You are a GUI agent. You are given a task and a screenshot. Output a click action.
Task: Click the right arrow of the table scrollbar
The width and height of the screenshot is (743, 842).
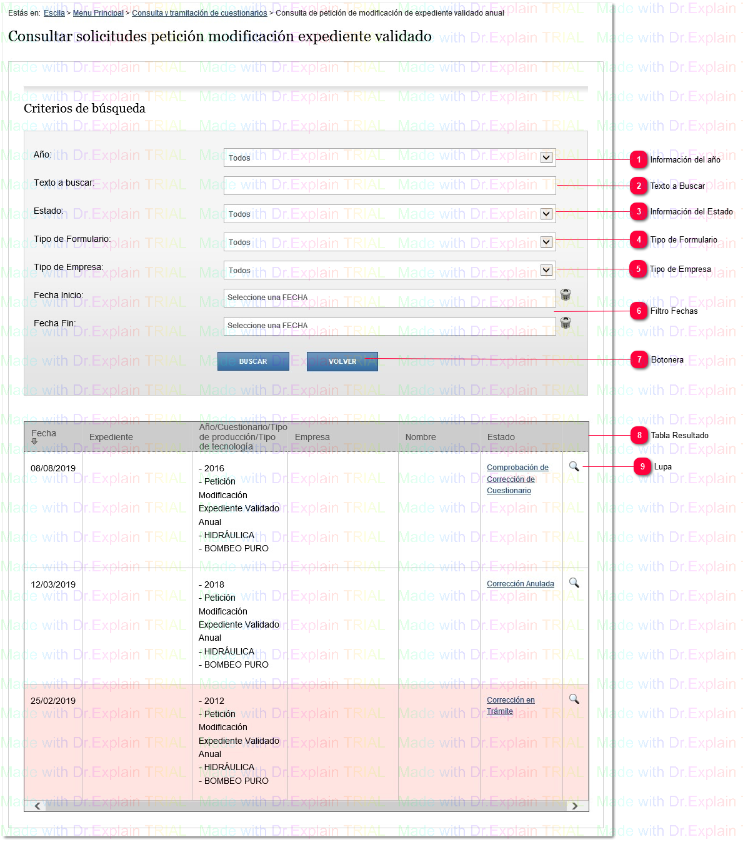coord(576,806)
